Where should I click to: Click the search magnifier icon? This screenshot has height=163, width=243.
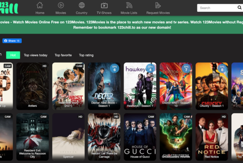coord(239,7)
